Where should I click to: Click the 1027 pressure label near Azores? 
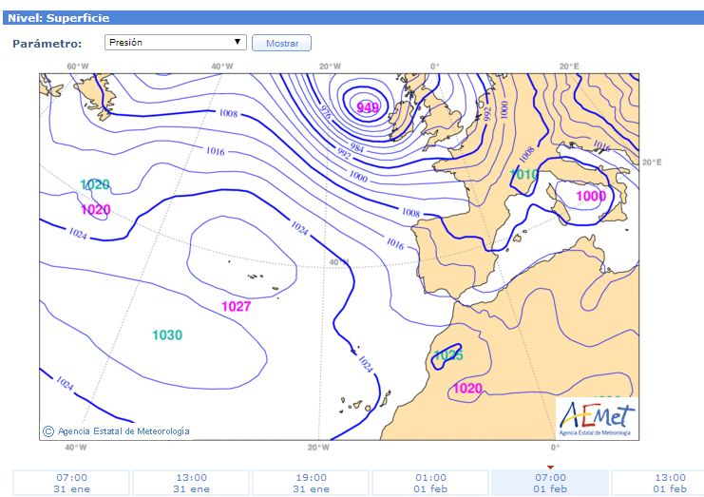click(x=237, y=306)
